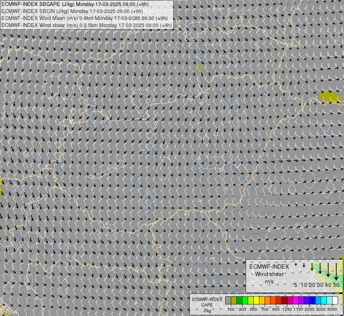Click the 'CAPE' label in color legend
The height and width of the screenshot is (316, 344).
(207, 305)
